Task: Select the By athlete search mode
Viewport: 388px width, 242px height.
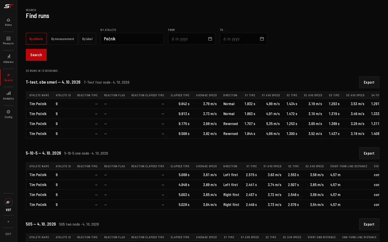Action: tap(36, 39)
